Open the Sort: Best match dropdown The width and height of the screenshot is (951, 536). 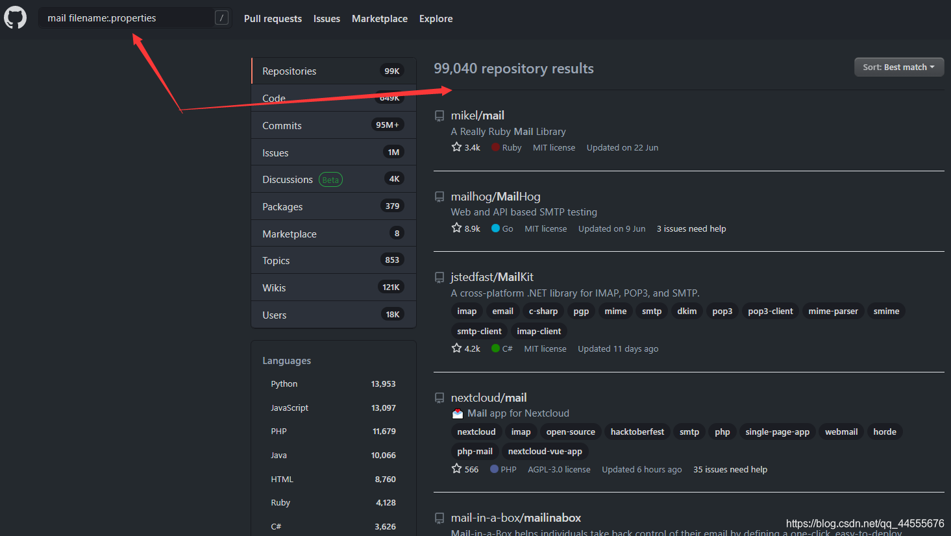899,67
